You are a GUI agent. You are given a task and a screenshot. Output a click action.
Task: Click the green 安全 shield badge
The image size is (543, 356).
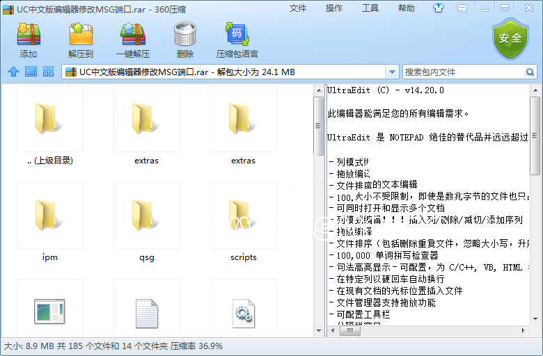510,39
